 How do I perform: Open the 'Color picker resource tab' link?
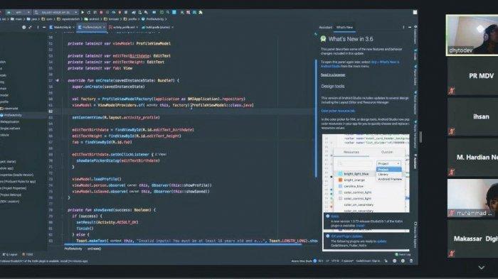pos(338,111)
